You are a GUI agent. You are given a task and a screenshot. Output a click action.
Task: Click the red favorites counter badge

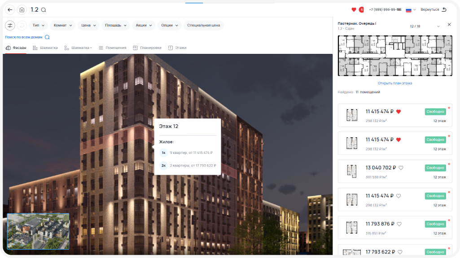pos(361,10)
